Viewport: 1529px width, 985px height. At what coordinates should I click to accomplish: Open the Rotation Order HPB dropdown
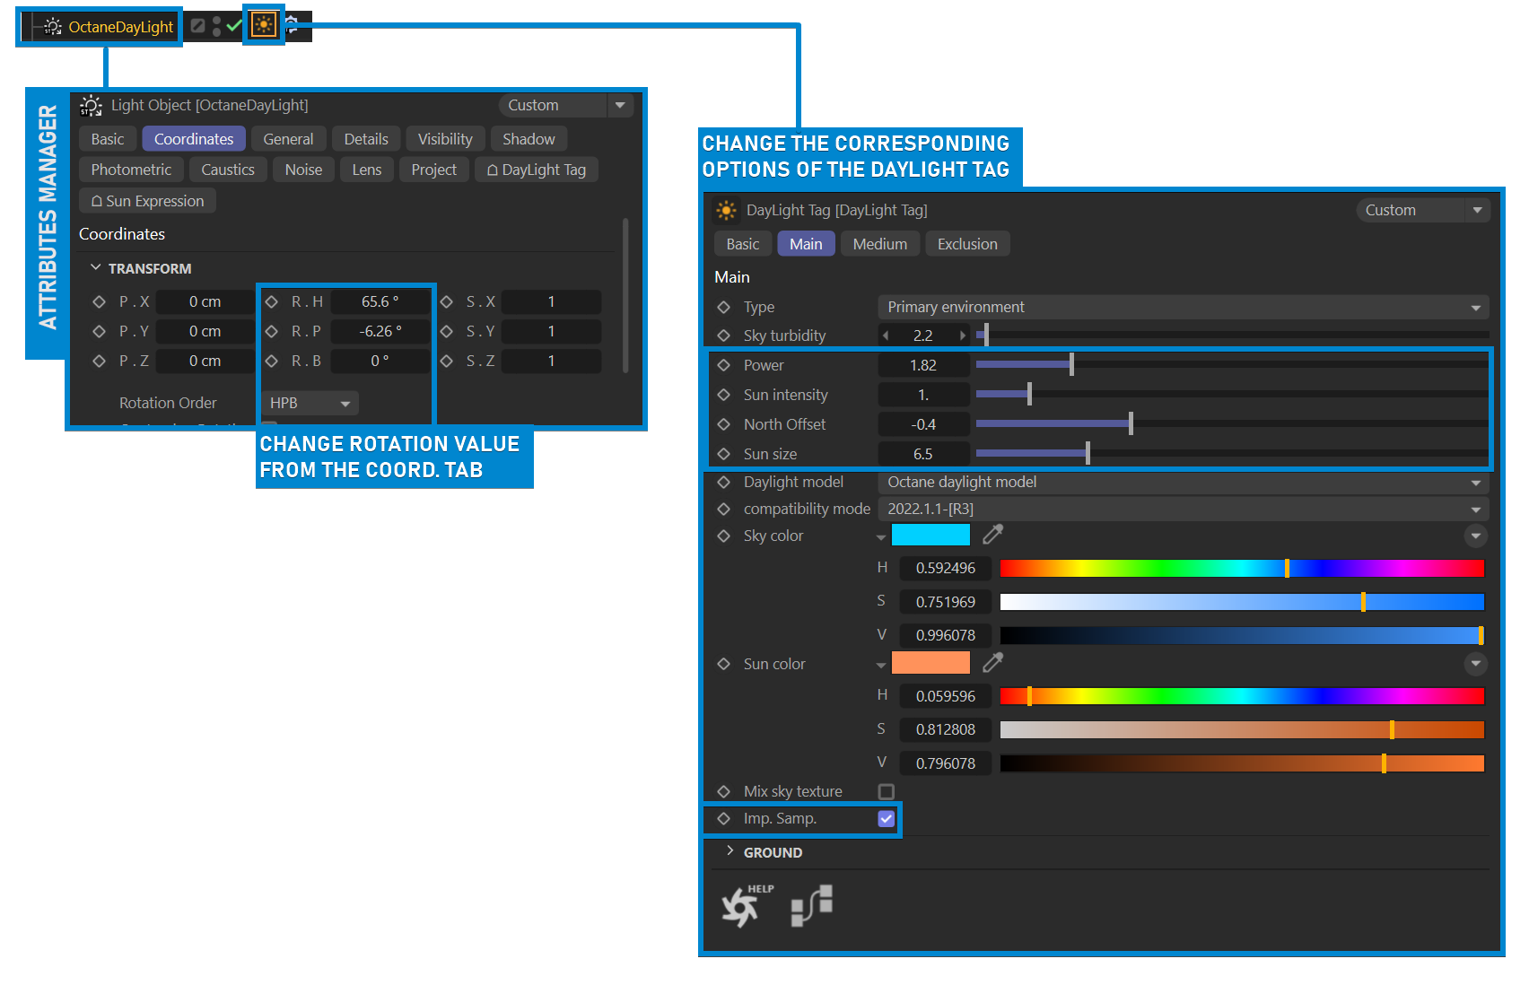310,403
